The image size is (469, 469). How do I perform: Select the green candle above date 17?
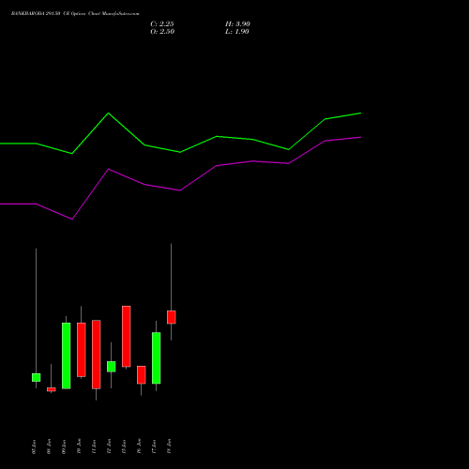[157, 357]
